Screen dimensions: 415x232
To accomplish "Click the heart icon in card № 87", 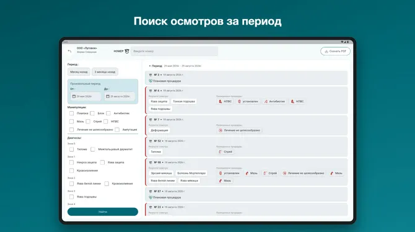I will 151,197.
